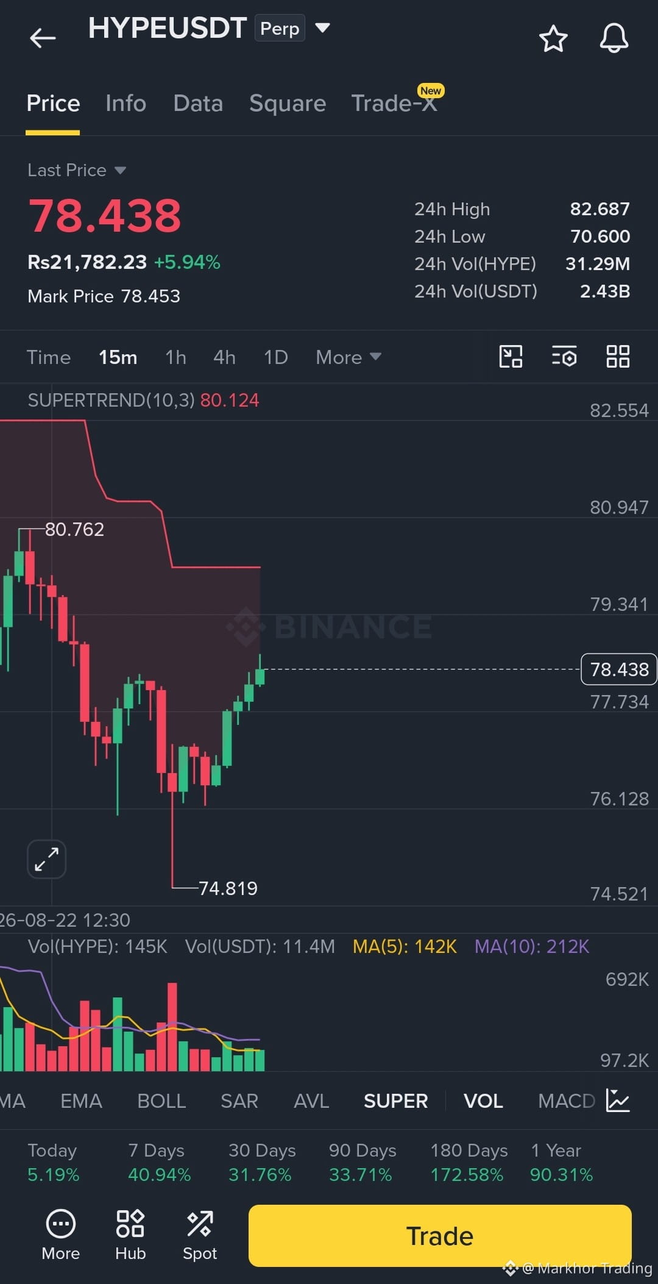
Task: Add HYPEUSDT to favorites with star icon
Action: click(x=553, y=38)
